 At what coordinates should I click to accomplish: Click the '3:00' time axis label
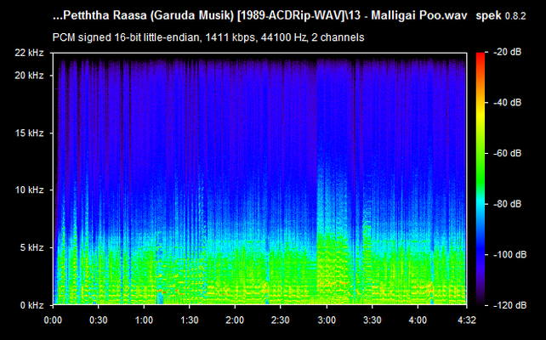tap(327, 320)
